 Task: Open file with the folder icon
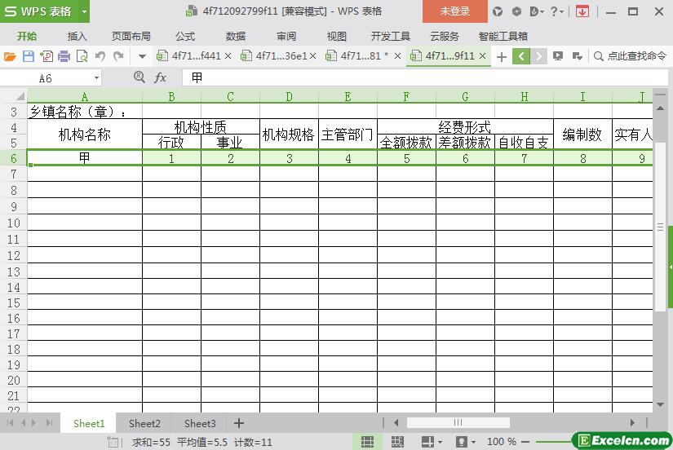[x=10, y=56]
